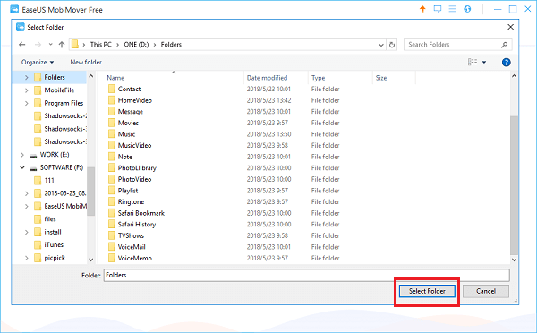Click the TVShows folder icon
This screenshot has width=537, height=333.
tap(112, 235)
